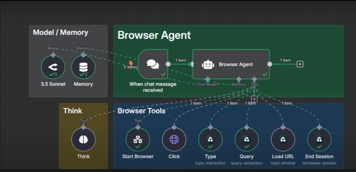Add node after Browser Agent output

pos(300,64)
